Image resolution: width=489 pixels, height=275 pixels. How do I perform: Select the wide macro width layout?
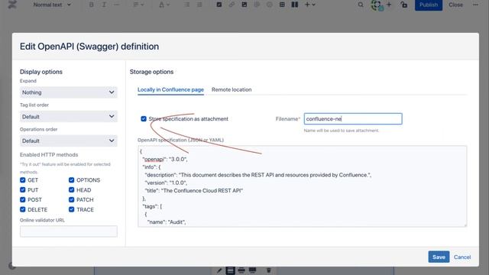point(241,270)
